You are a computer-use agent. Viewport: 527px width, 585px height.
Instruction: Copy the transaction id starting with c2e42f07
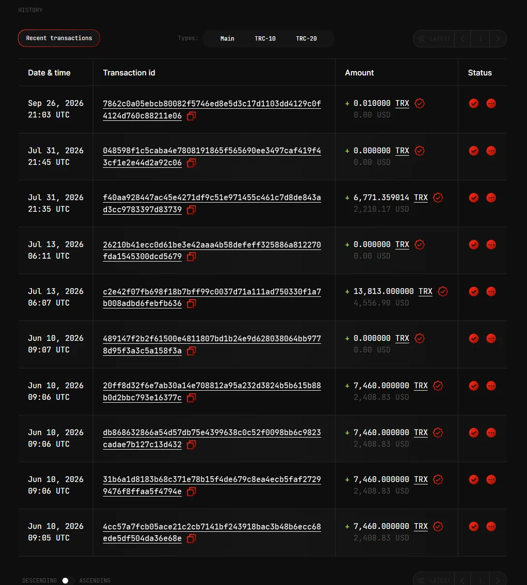tap(191, 304)
